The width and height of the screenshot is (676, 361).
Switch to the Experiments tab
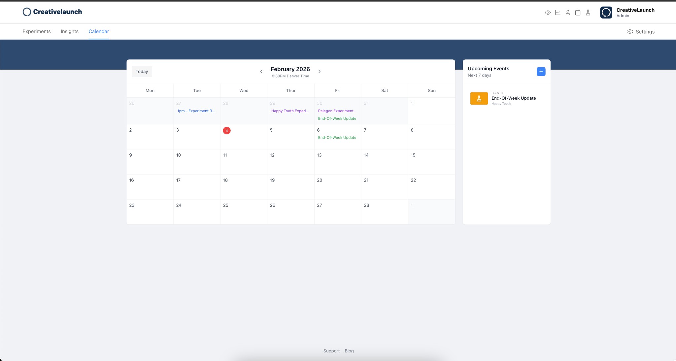pos(36,31)
